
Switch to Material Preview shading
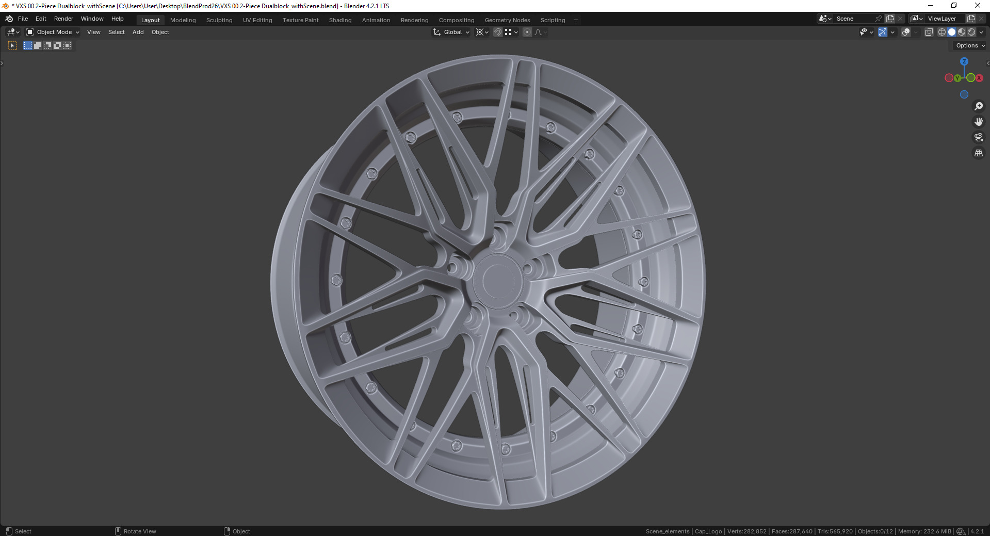click(962, 32)
